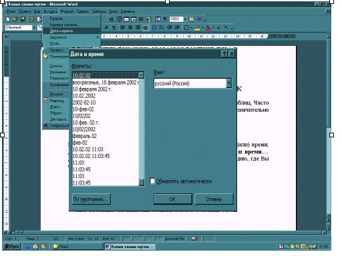This screenshot has height=256, width=342.
Task: Click the Print toolbar icon
Action: pos(32,19)
